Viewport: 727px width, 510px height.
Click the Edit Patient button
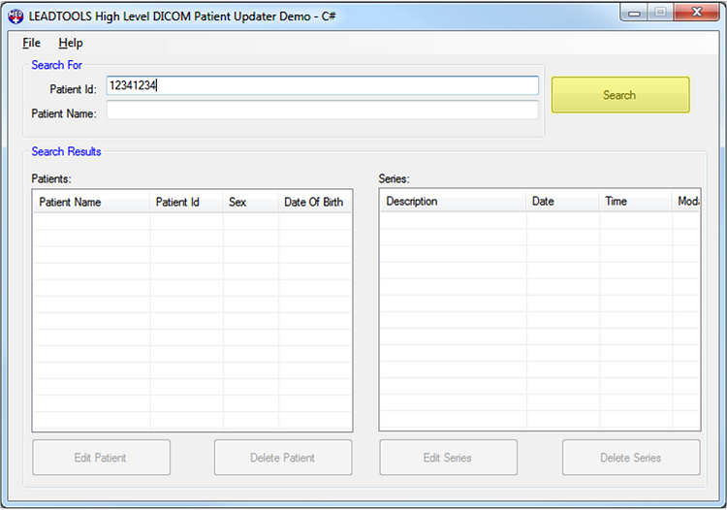[x=101, y=458]
